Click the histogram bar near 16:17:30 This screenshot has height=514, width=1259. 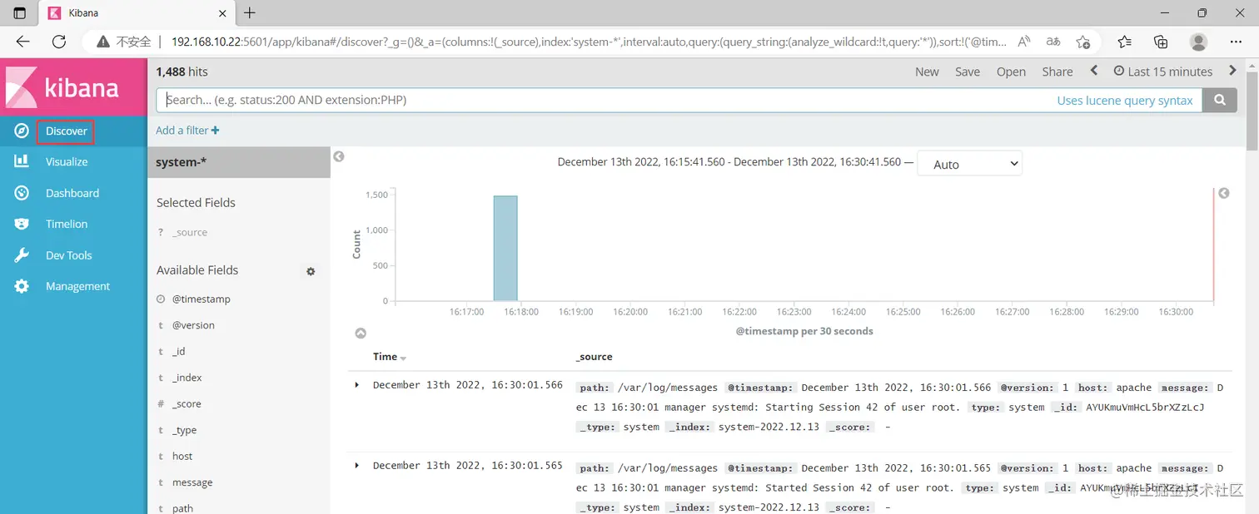505,248
